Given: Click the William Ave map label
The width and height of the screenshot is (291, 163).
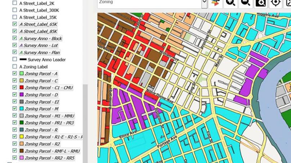Looking at the screenshot, I should [169, 56].
